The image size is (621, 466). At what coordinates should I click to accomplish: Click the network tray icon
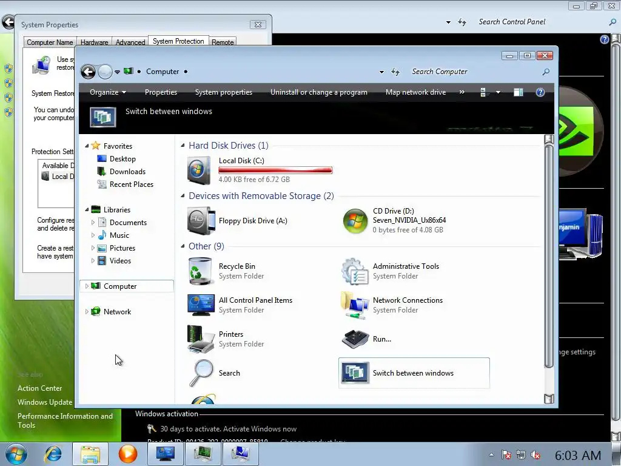tap(521, 455)
